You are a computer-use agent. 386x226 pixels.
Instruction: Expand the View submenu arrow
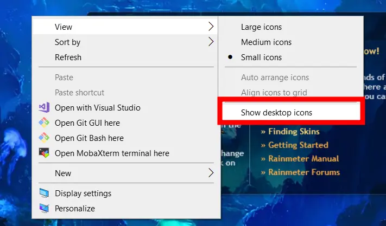point(211,27)
